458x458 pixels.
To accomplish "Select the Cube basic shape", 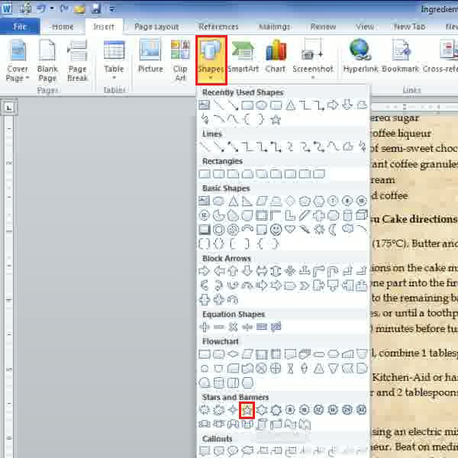I will (x=362, y=215).
